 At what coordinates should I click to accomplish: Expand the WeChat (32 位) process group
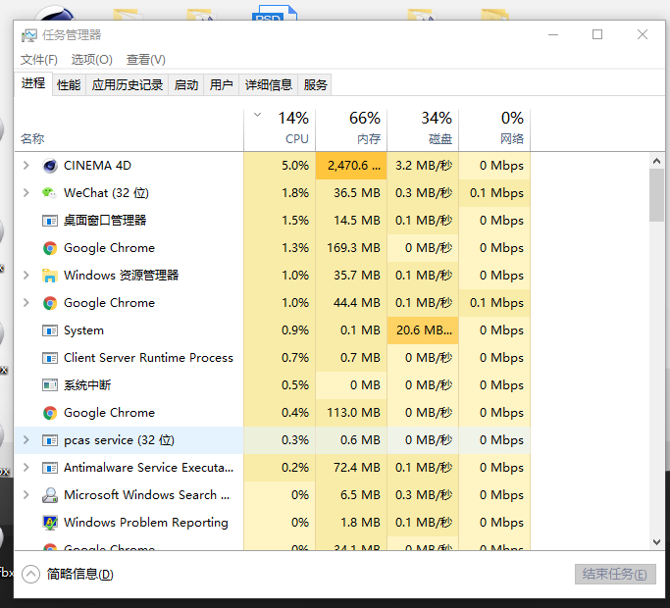26,193
